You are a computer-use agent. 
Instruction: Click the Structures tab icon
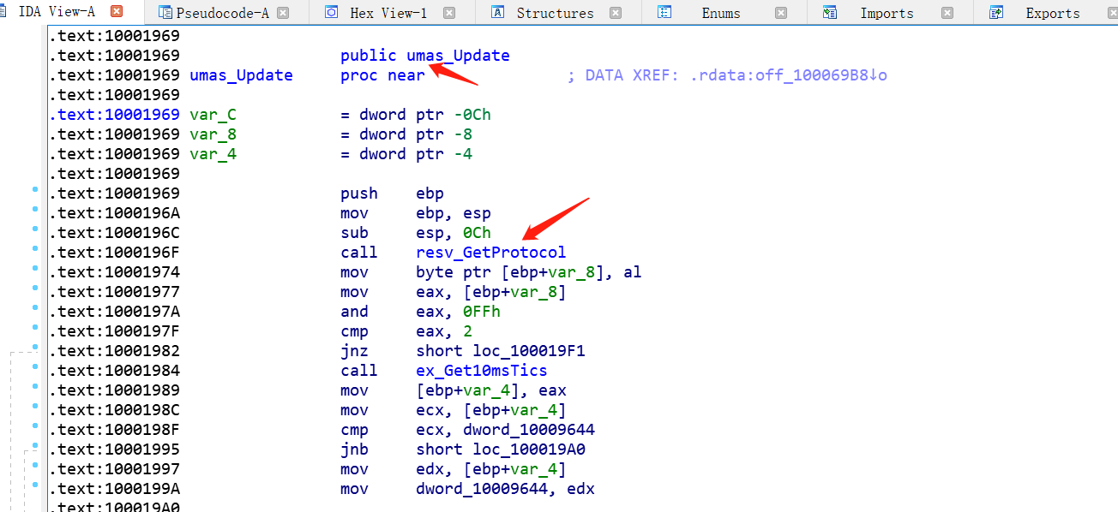point(496,13)
